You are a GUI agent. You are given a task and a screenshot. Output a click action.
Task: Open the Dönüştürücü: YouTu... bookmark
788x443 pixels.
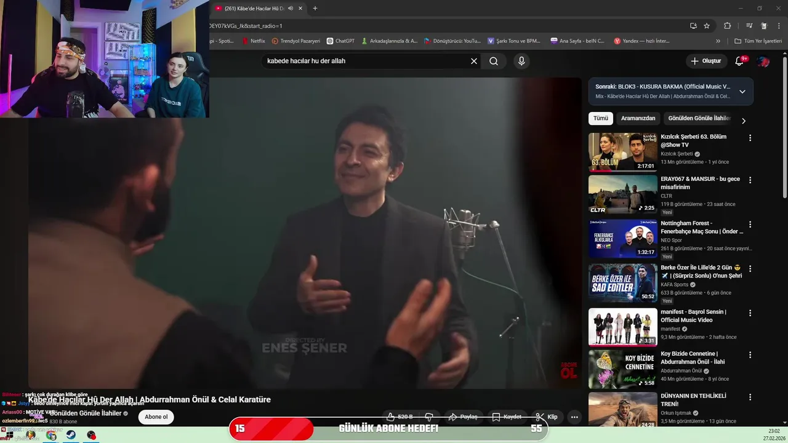(452, 41)
